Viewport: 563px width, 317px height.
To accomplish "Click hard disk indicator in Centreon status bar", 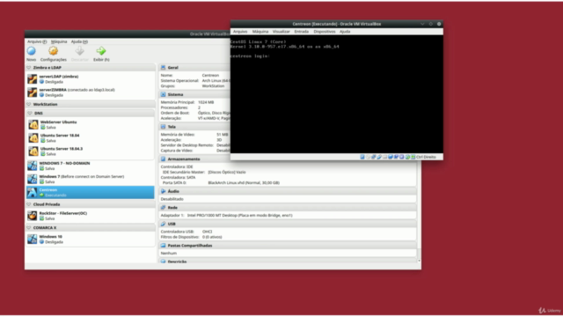I will point(362,157).
